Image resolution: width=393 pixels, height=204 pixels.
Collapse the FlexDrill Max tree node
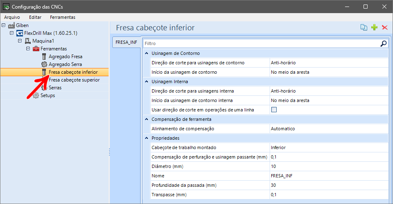(11, 33)
